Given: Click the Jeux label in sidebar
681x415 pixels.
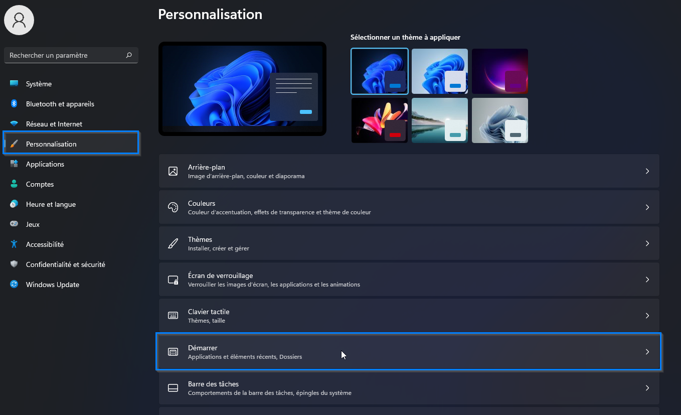Looking at the screenshot, I should [33, 224].
